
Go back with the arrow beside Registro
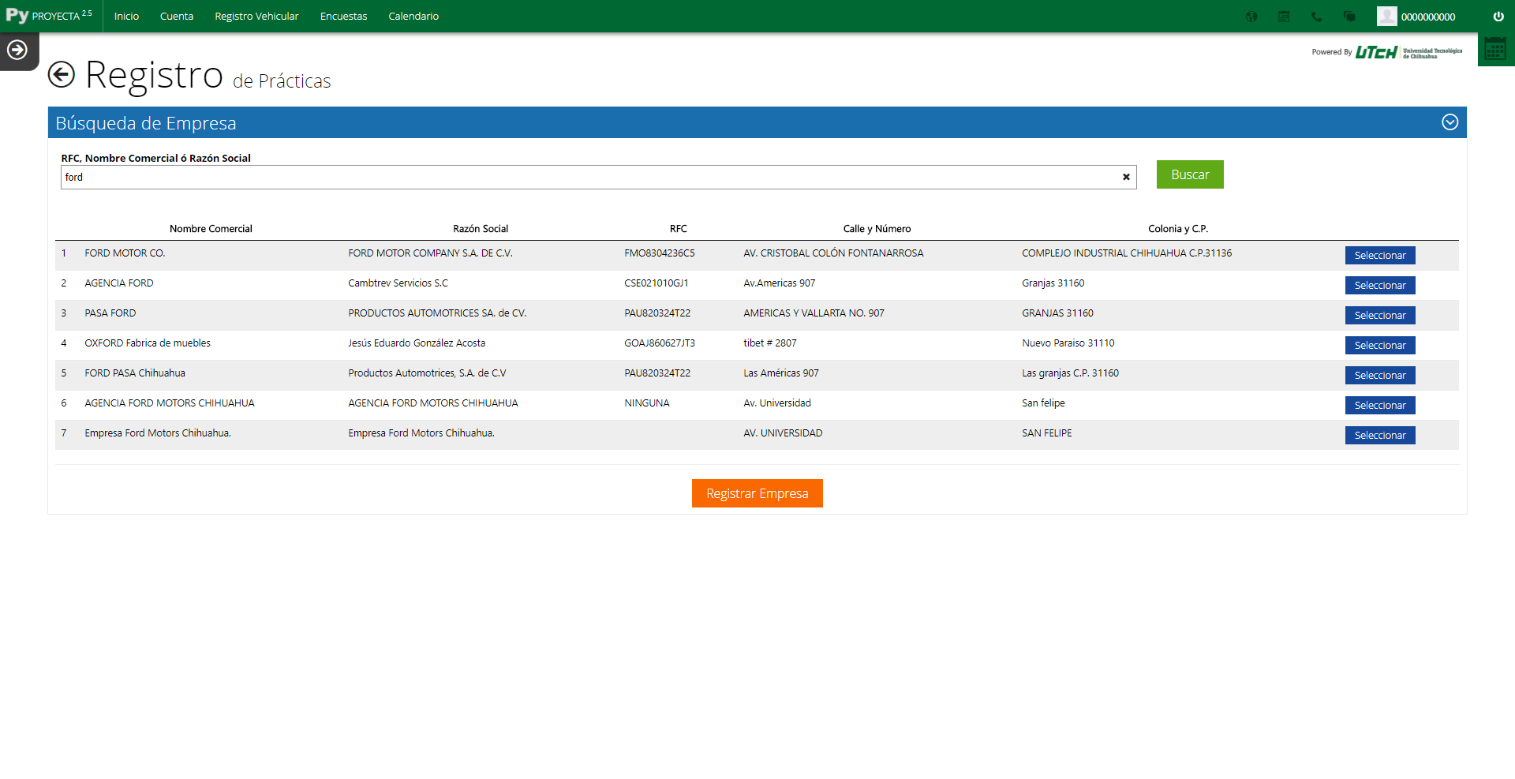62,75
